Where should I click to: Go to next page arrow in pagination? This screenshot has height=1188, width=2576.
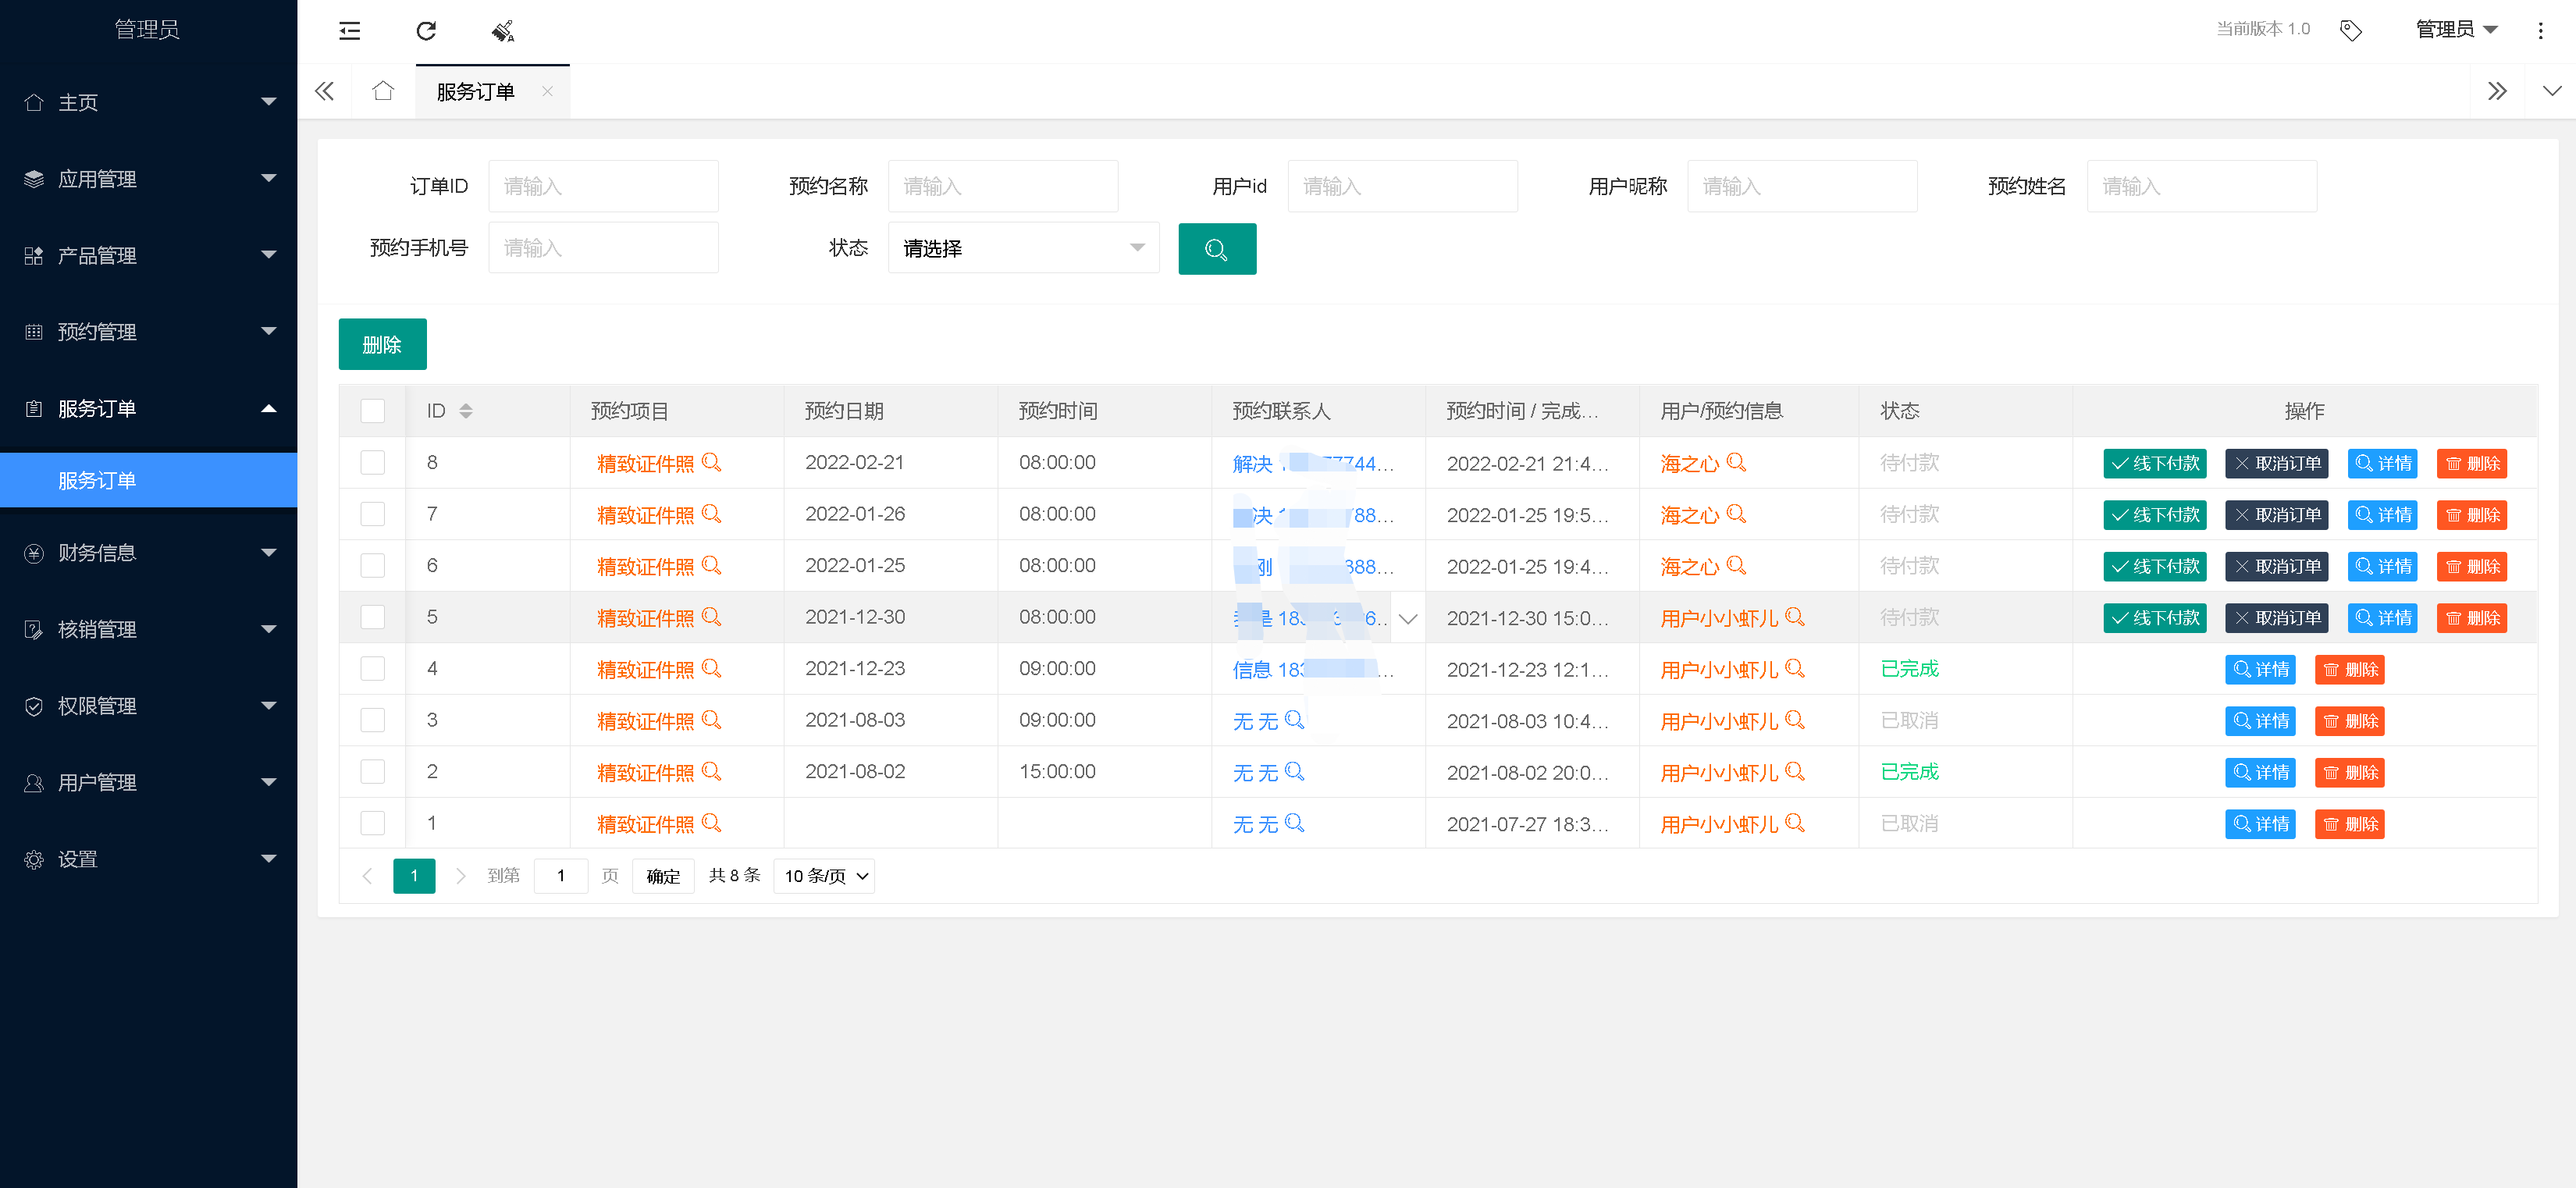click(460, 876)
